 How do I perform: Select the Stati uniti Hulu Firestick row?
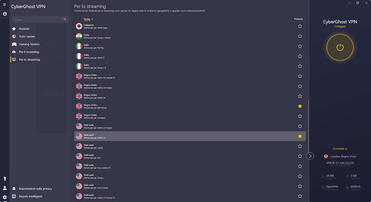190,186
